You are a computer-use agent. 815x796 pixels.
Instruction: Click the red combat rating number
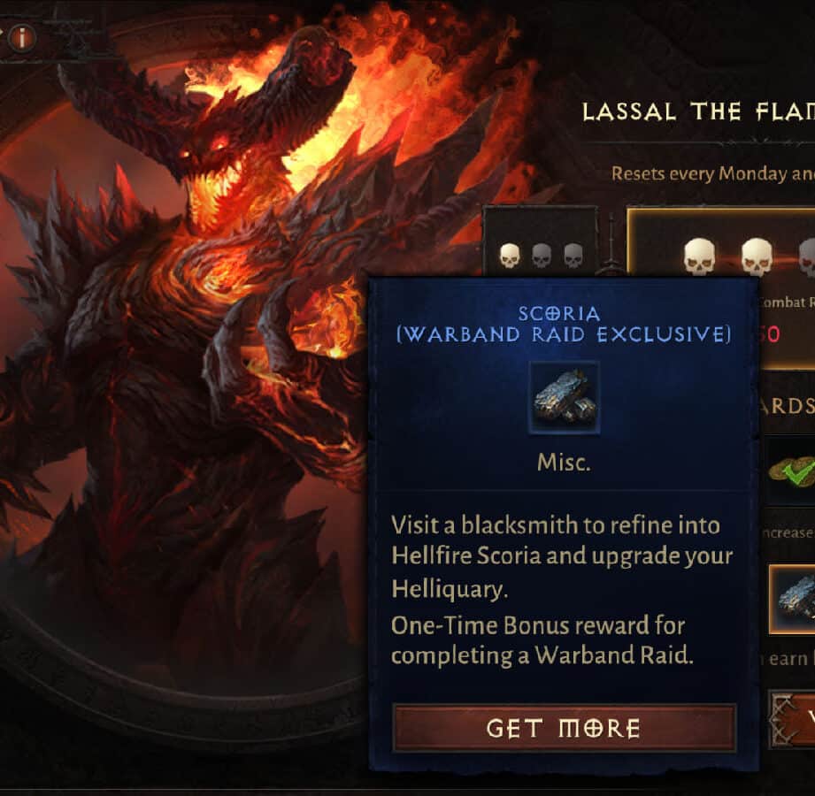point(770,334)
